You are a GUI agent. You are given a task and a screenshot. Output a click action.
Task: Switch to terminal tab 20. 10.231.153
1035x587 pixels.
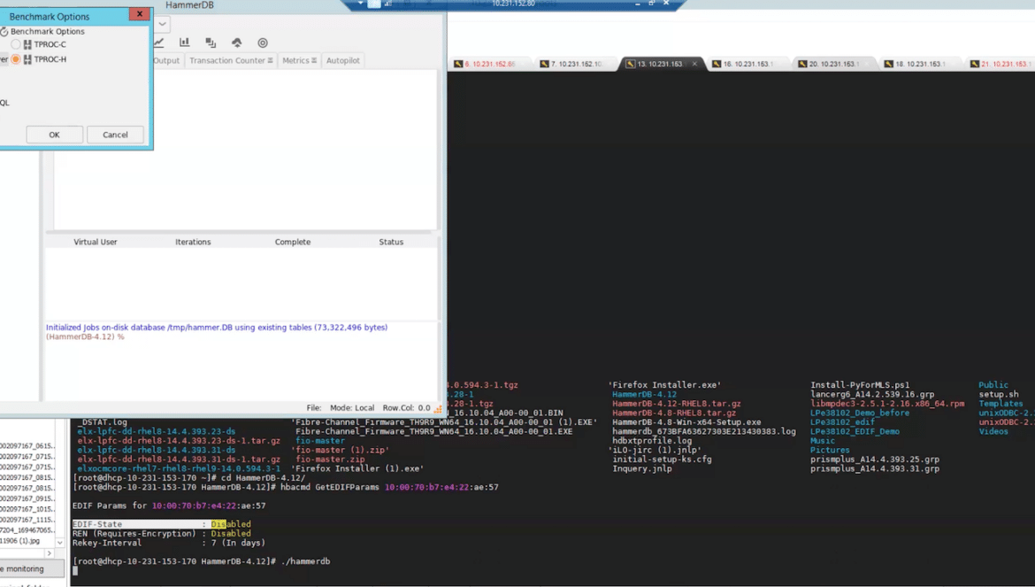833,64
